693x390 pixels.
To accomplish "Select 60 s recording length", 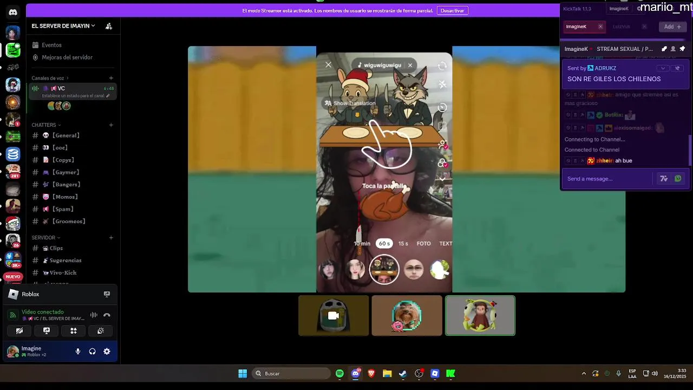I will click(x=384, y=244).
